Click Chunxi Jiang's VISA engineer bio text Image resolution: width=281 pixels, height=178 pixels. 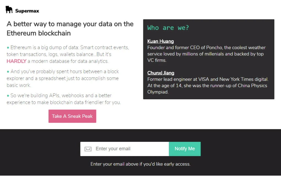pos(207,86)
